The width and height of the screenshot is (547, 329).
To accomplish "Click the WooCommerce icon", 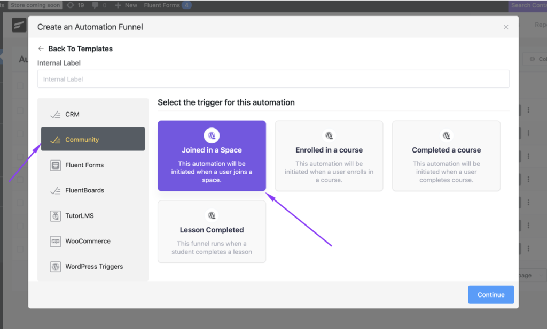I will tap(55, 241).
